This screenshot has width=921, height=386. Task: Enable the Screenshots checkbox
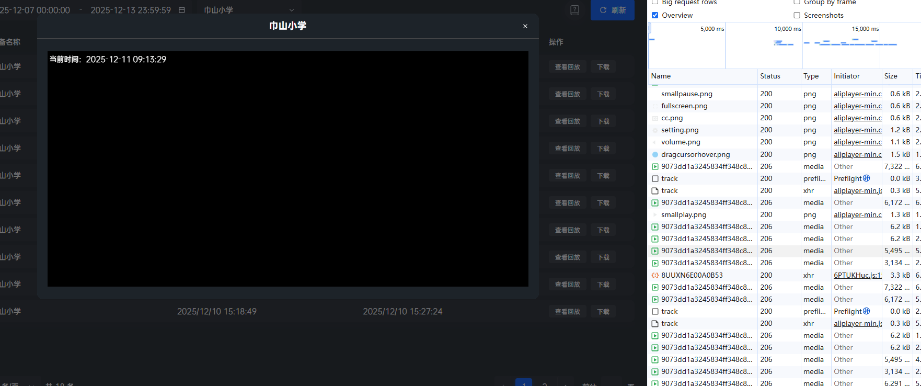tap(797, 15)
